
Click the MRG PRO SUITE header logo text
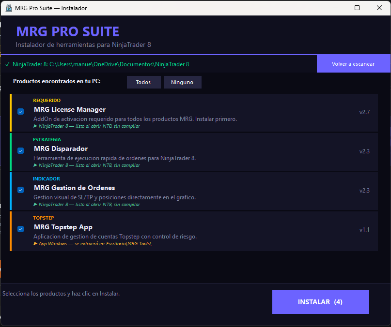click(x=67, y=31)
